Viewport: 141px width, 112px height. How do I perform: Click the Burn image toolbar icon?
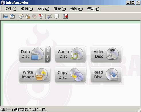[x=28, y=16]
